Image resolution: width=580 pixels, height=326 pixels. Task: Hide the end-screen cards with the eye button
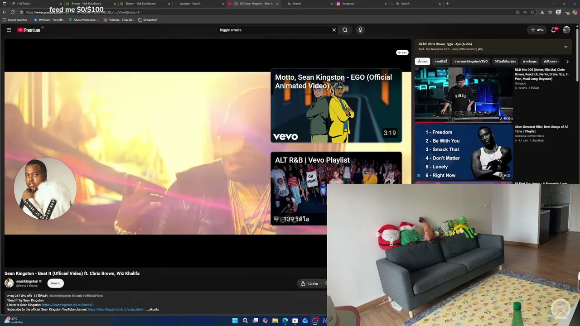click(x=402, y=53)
